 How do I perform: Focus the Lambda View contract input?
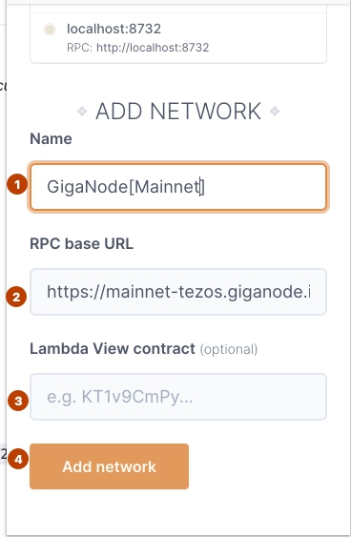178,397
